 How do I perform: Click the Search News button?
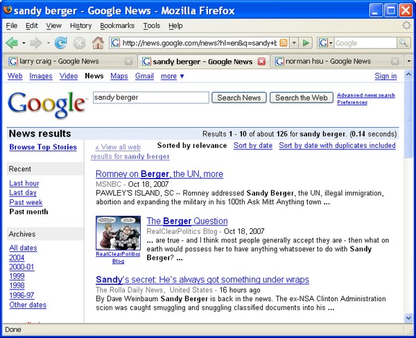(239, 98)
